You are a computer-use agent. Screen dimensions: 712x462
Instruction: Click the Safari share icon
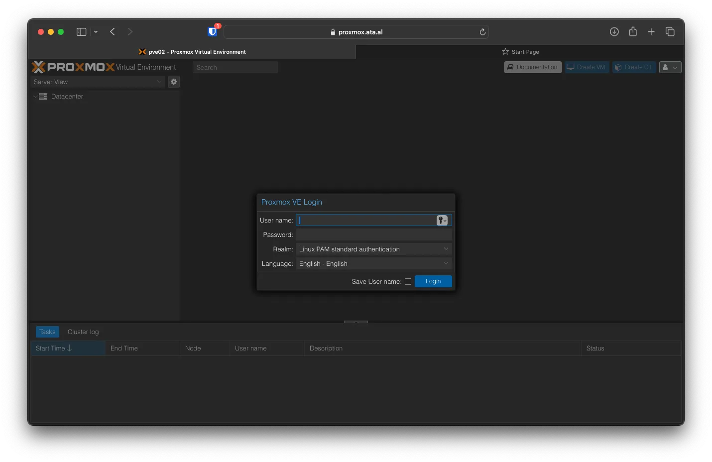coord(633,31)
